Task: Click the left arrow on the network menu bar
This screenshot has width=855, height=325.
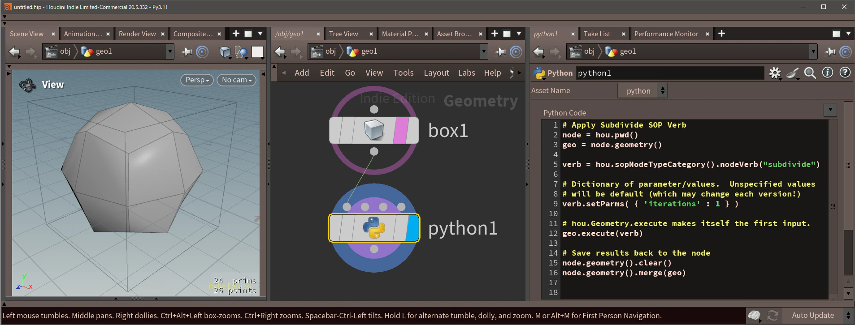Action: pos(284,73)
